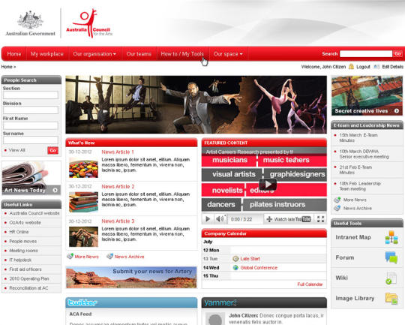Image resolution: width=405 pixels, height=325 pixels.
Task: Open the Full Calendar link
Action: coord(310,284)
